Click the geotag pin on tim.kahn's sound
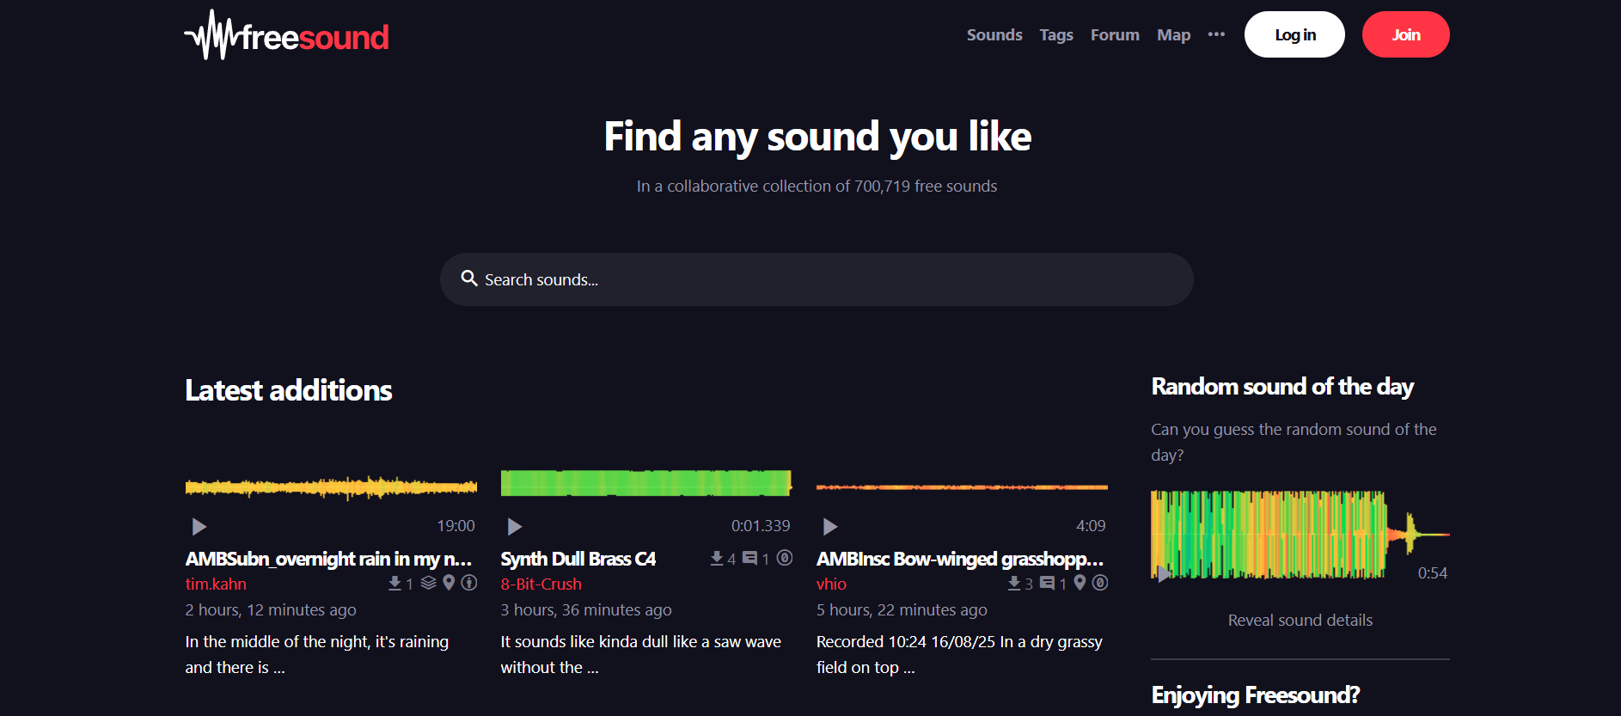 (x=449, y=583)
